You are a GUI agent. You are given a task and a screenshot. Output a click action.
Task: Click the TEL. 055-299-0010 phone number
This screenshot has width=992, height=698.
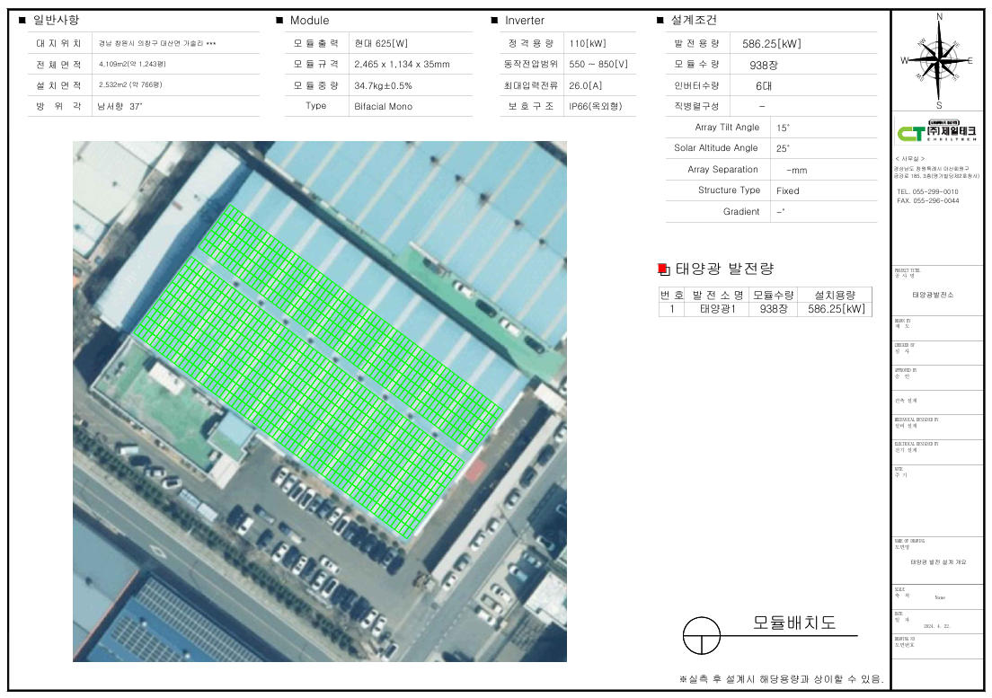pyautogui.click(x=927, y=192)
